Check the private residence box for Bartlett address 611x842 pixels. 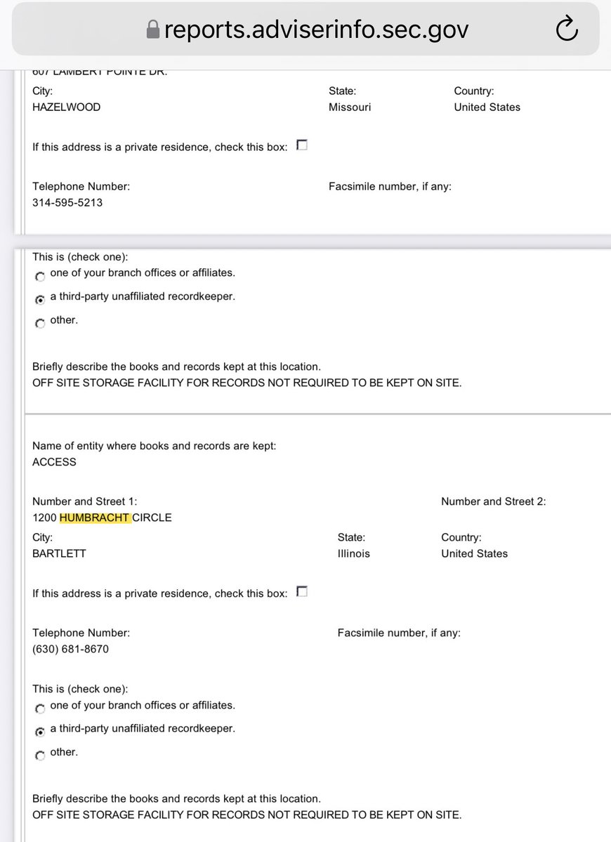(x=302, y=592)
